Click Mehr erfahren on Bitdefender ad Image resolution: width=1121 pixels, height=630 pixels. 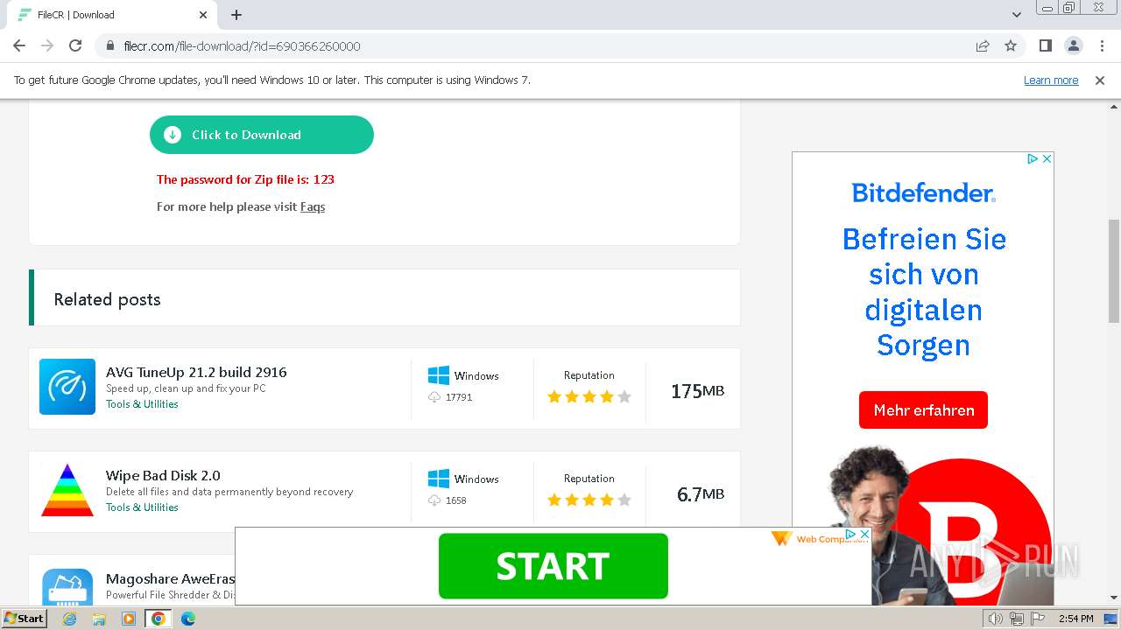pos(923,409)
